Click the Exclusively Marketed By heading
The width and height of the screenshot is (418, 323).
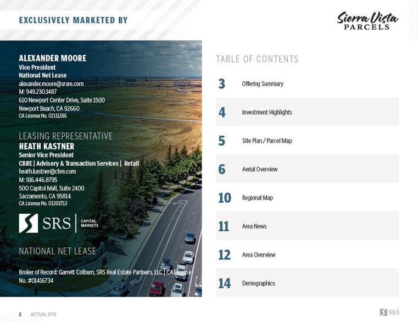click(73, 20)
